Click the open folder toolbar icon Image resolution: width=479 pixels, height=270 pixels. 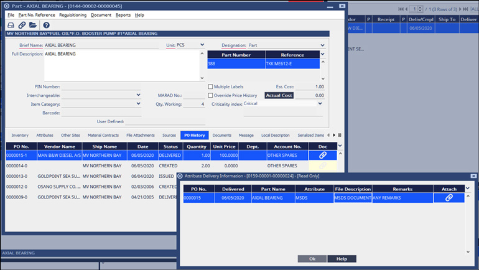(33, 25)
